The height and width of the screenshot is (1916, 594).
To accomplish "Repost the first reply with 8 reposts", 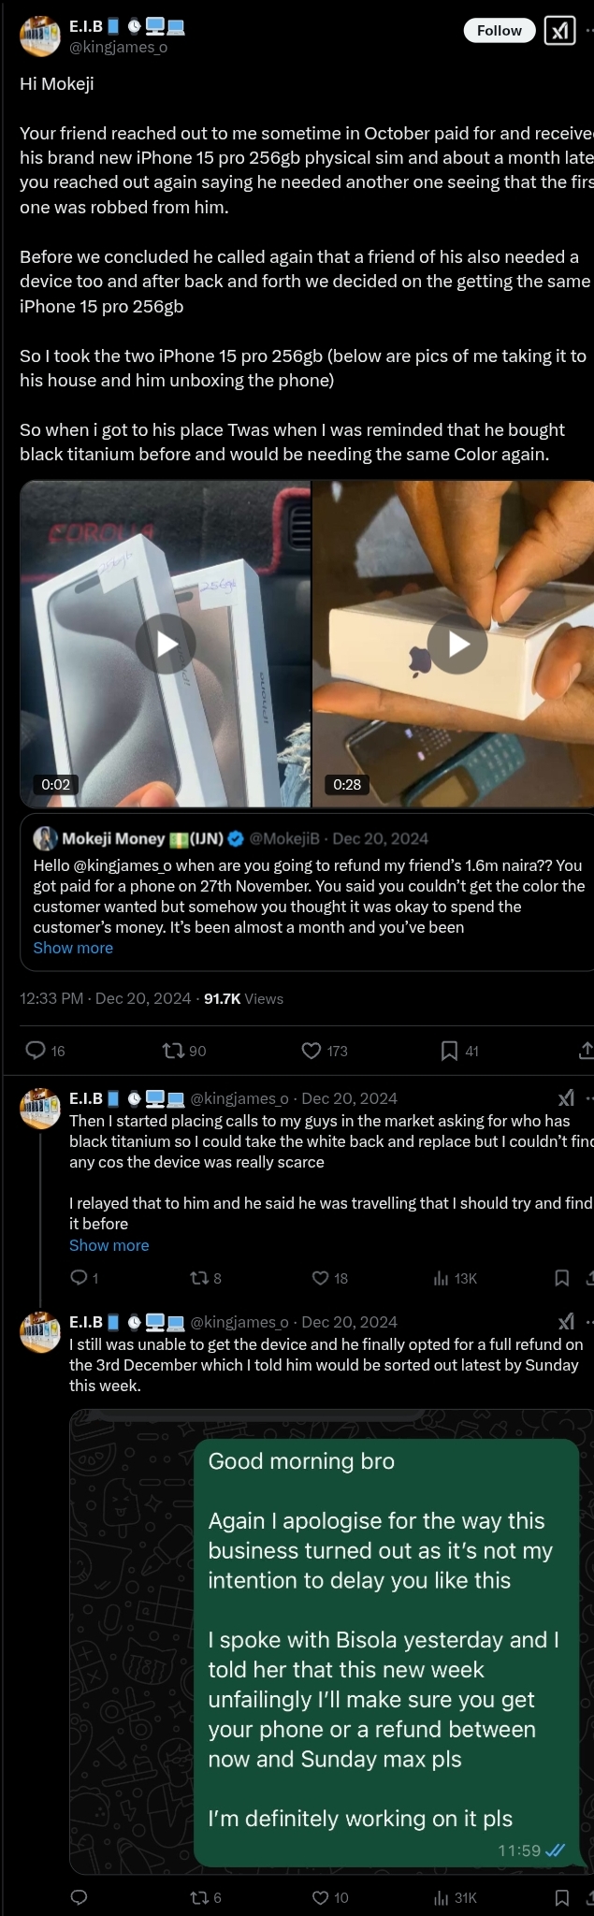I will tap(199, 1278).
